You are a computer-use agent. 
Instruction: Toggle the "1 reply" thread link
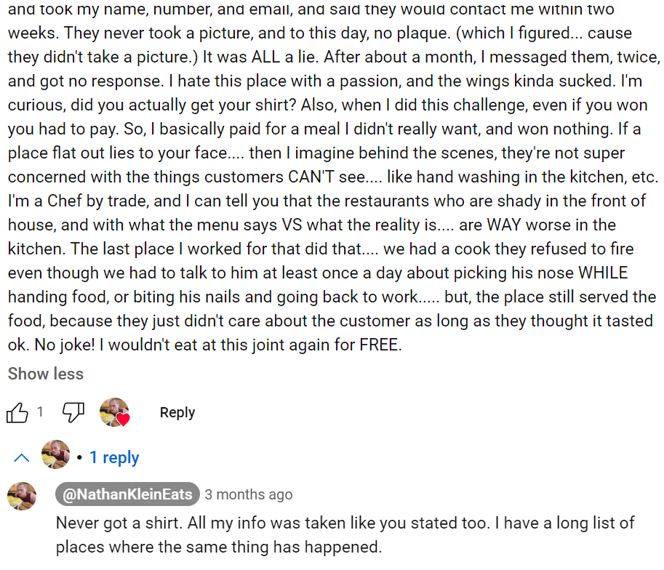(114, 457)
